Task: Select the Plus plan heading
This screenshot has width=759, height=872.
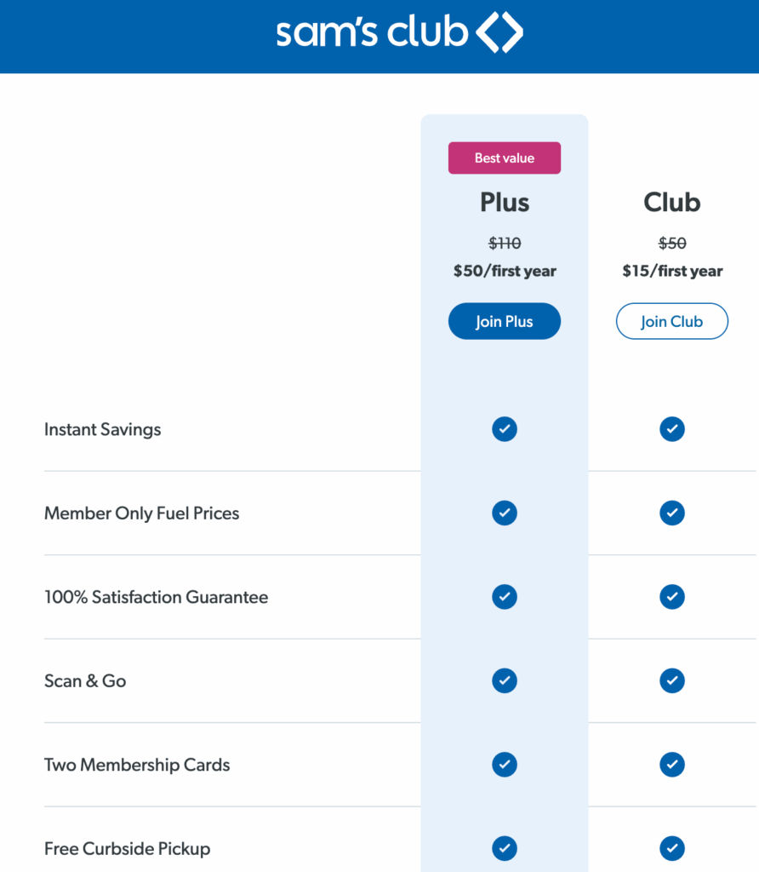Action: (505, 203)
